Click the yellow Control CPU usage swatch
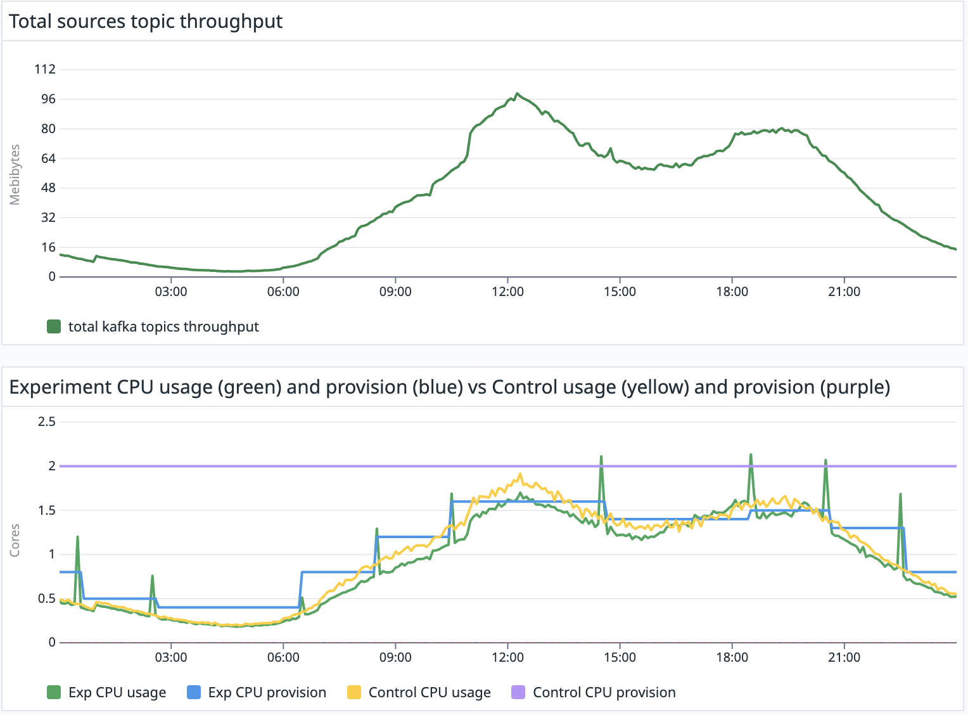This screenshot has height=715, width=968. pos(354,692)
